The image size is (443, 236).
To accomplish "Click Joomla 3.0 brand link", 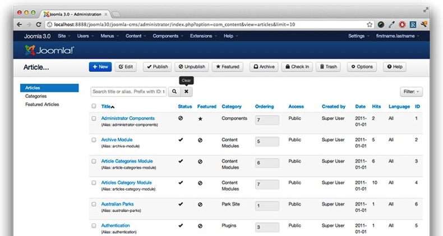I will click(x=38, y=36).
